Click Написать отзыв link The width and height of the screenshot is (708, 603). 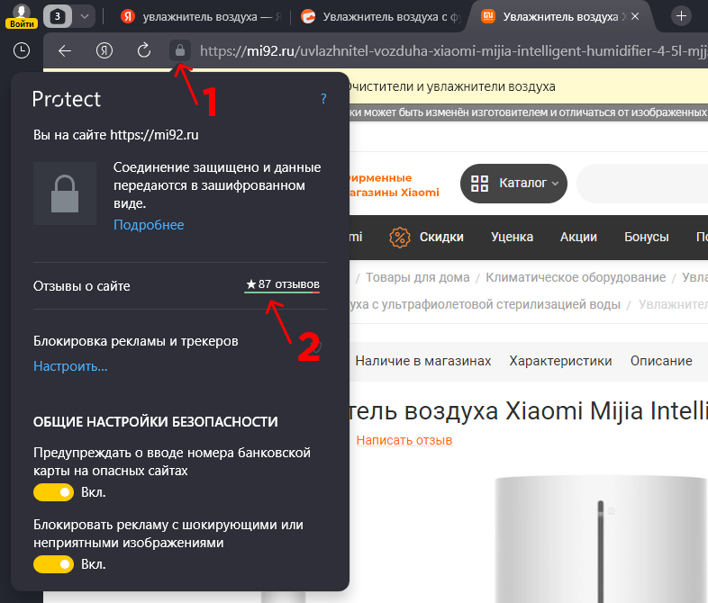tap(404, 440)
